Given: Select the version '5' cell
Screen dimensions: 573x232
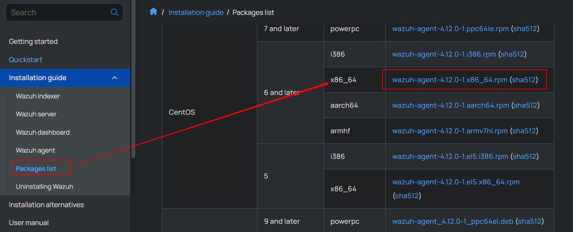Looking at the screenshot, I should tap(290, 176).
